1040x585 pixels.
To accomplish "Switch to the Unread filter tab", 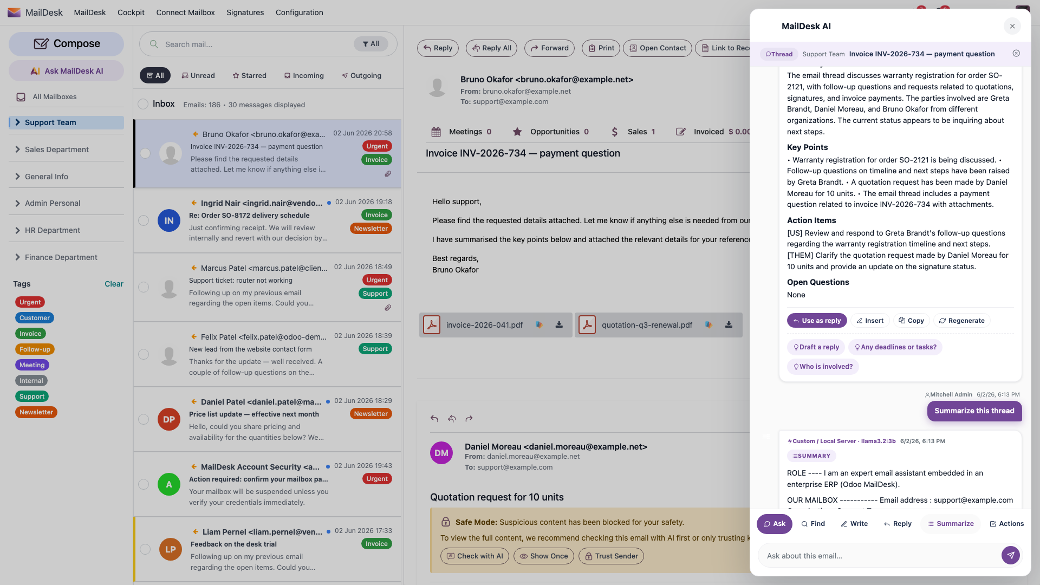I will (198, 75).
